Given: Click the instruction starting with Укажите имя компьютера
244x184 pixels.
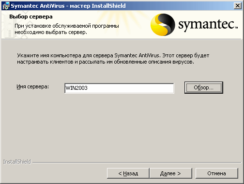Looking at the screenshot, I should click(x=113, y=55).
